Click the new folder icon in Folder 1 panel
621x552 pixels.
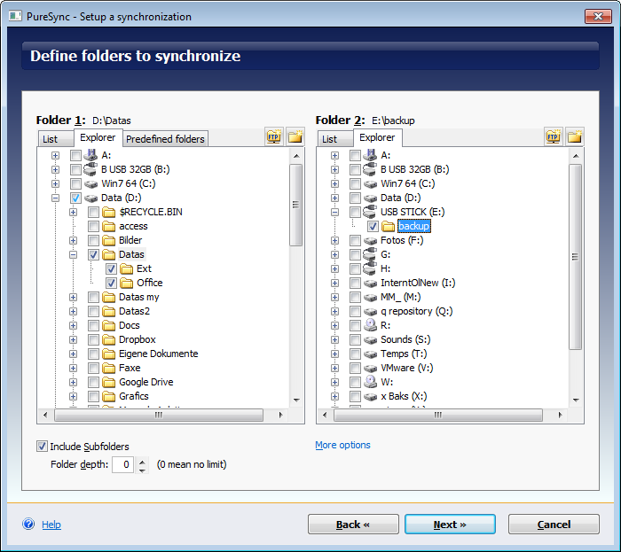coord(295,136)
